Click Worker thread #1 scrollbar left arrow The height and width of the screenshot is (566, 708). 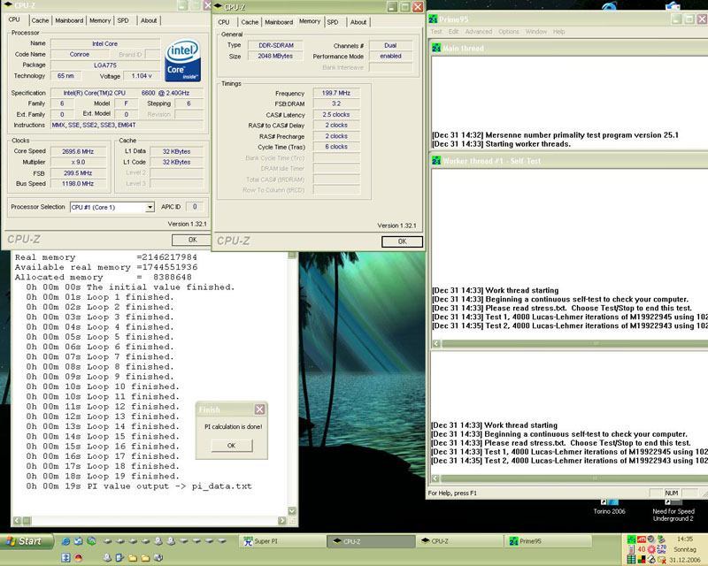[x=436, y=343]
